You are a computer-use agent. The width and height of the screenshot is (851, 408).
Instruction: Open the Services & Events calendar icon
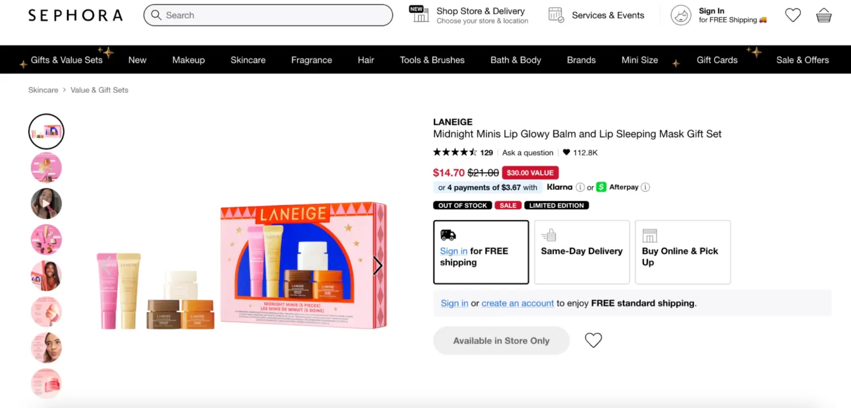point(557,15)
